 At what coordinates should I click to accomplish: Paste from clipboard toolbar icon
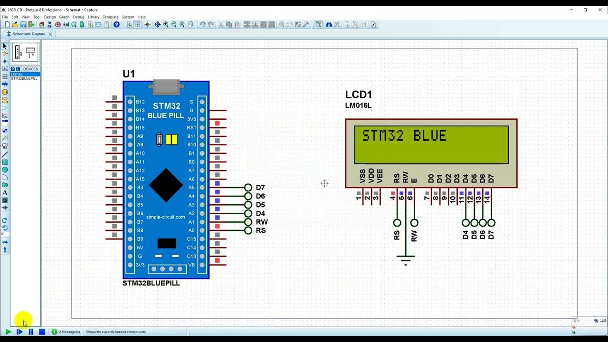[237, 25]
